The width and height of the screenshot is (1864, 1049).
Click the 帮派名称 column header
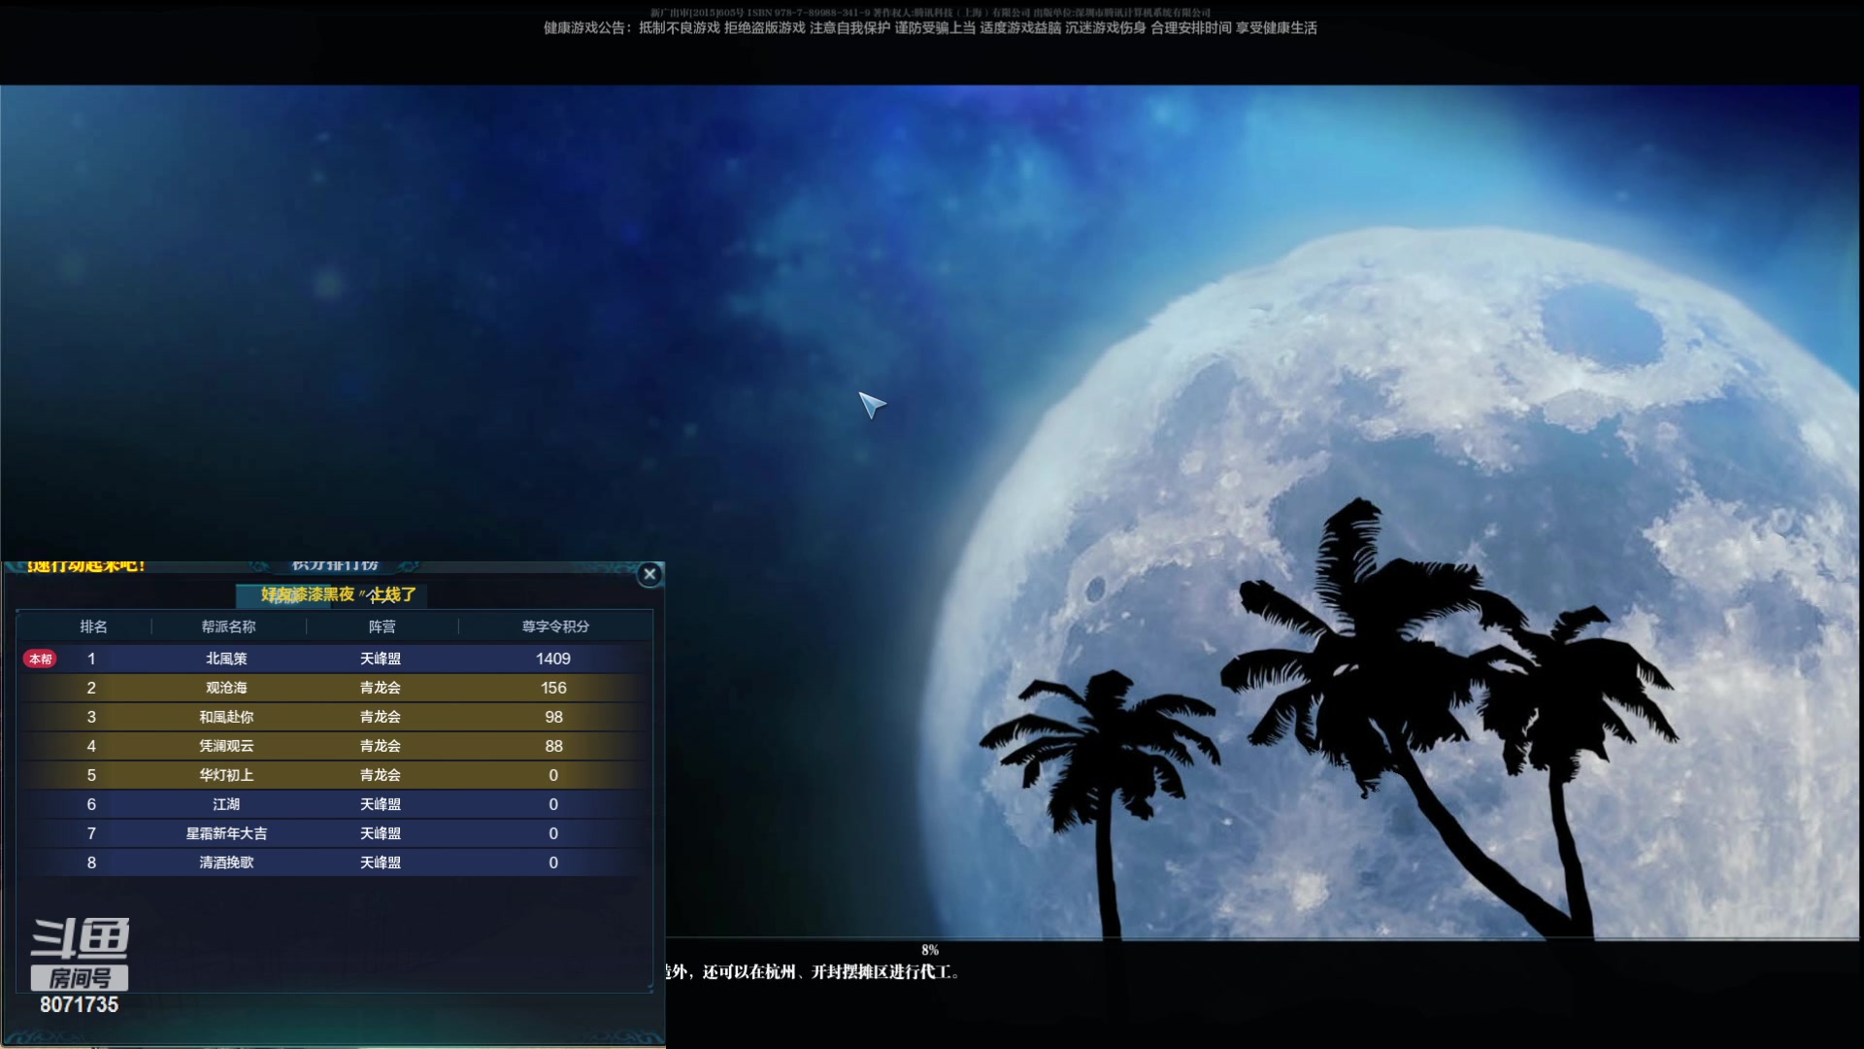click(228, 626)
